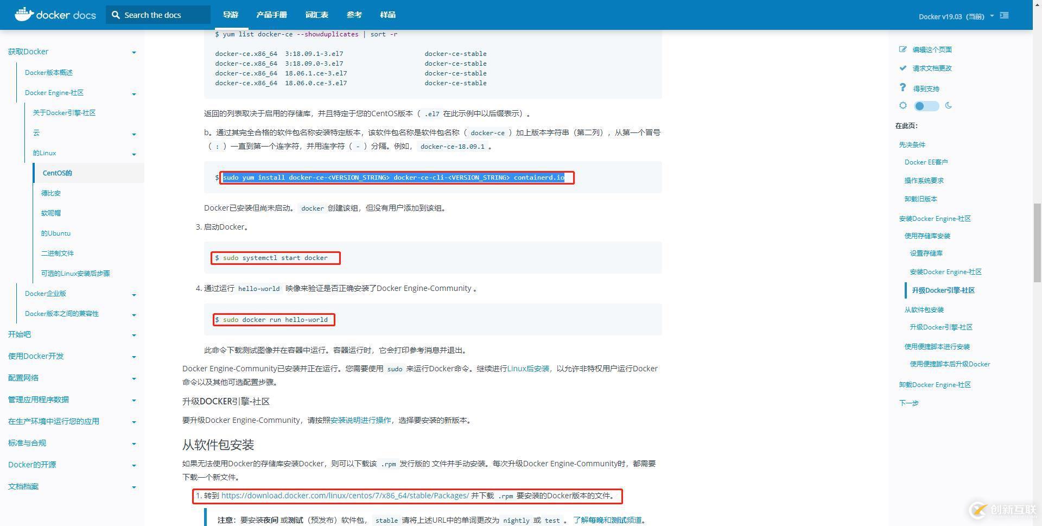Click the question mark support icon
Screen dimensions: 1042x526
903,87
